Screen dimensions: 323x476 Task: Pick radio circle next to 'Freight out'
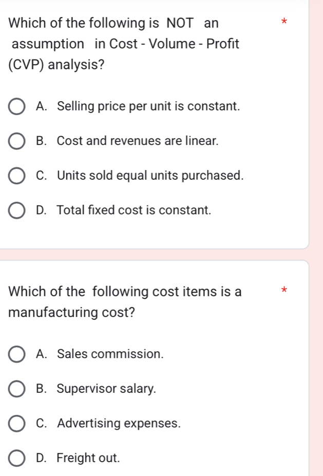point(17,458)
